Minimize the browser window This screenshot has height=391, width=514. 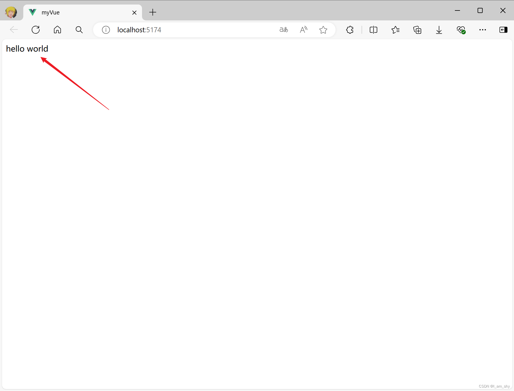tap(457, 10)
